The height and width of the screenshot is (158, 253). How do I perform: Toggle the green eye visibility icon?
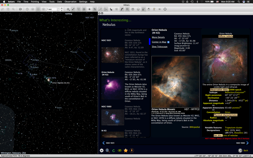coord(120,150)
